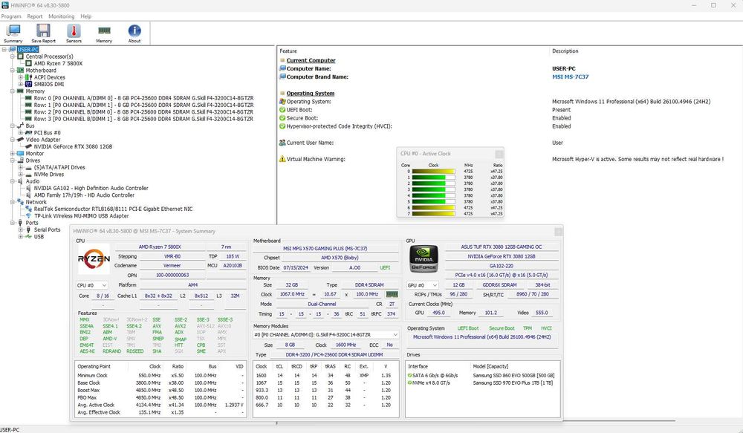The height and width of the screenshot is (433, 743).
Task: Click the Operating System Windows icon
Action: click(282, 102)
